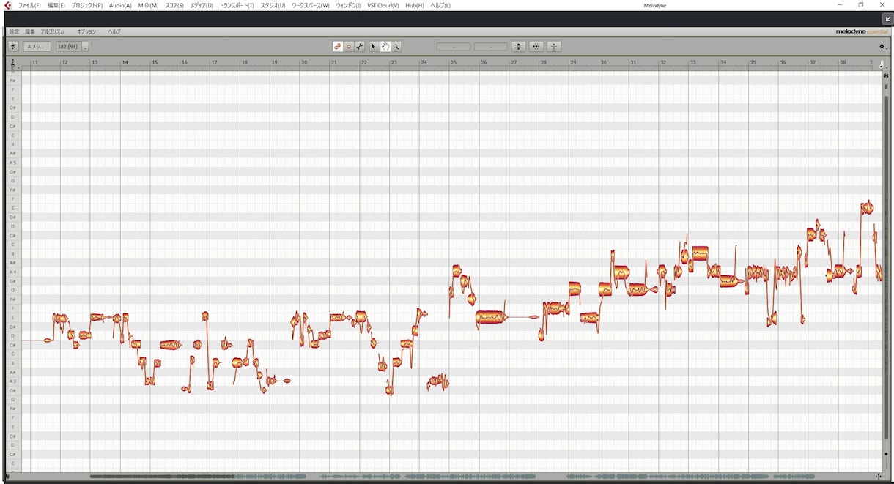Click the note separation macro icon
Screen dimensions: 894x484
(x=555, y=46)
